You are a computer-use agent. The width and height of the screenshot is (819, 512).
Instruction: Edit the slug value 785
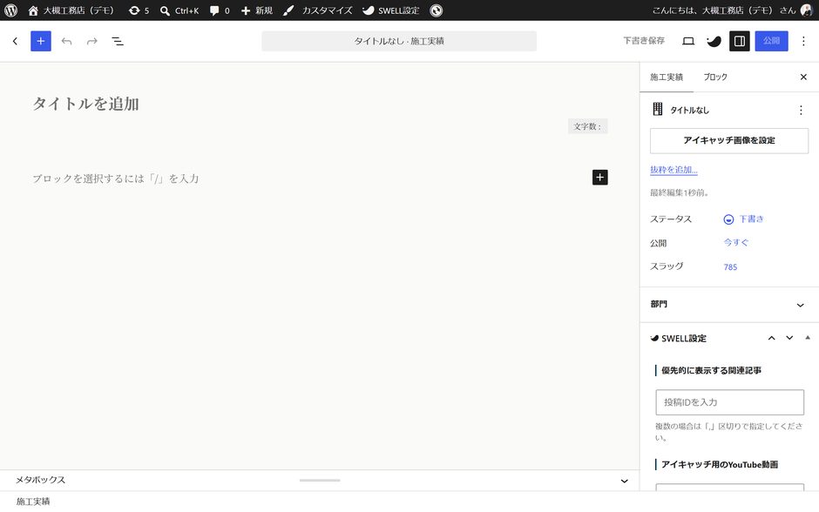(x=730, y=267)
